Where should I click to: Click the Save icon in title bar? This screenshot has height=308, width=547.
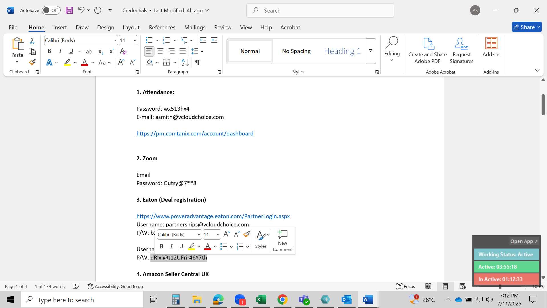[x=69, y=11]
